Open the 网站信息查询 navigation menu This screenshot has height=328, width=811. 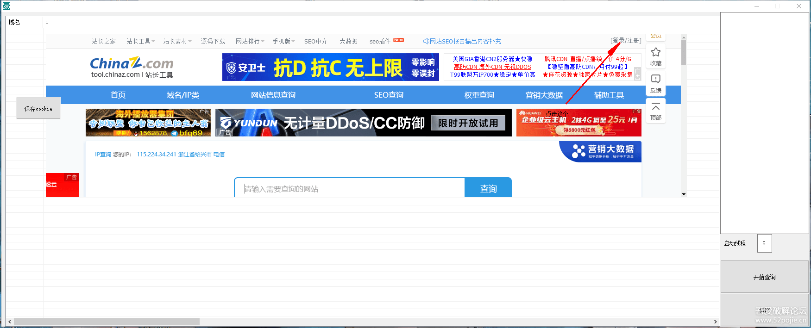(x=273, y=95)
